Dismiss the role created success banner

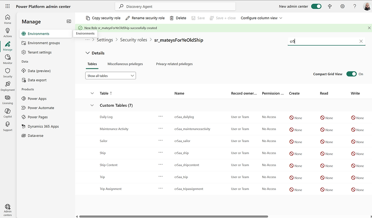click(369, 28)
